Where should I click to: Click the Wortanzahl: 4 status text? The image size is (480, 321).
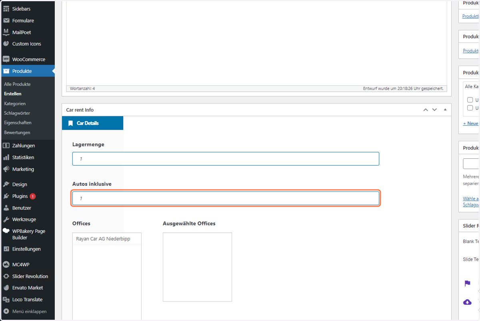point(82,88)
